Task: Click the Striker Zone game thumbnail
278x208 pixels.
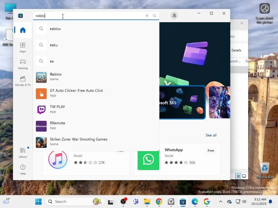Action: pyautogui.click(x=41, y=142)
